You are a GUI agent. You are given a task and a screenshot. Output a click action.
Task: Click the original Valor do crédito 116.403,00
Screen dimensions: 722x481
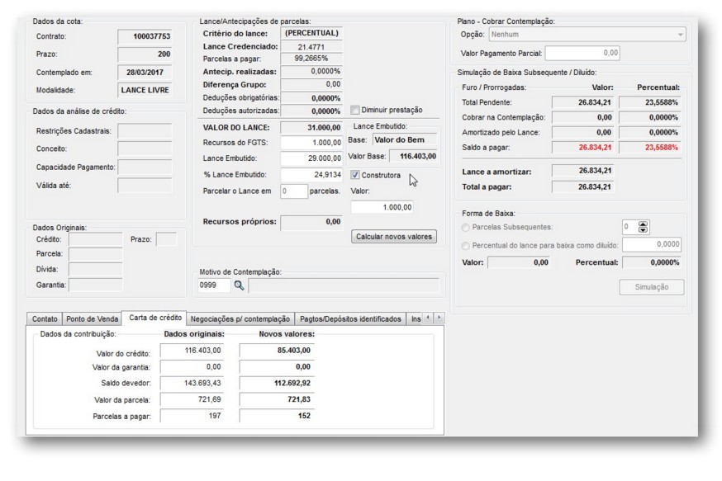192,351
